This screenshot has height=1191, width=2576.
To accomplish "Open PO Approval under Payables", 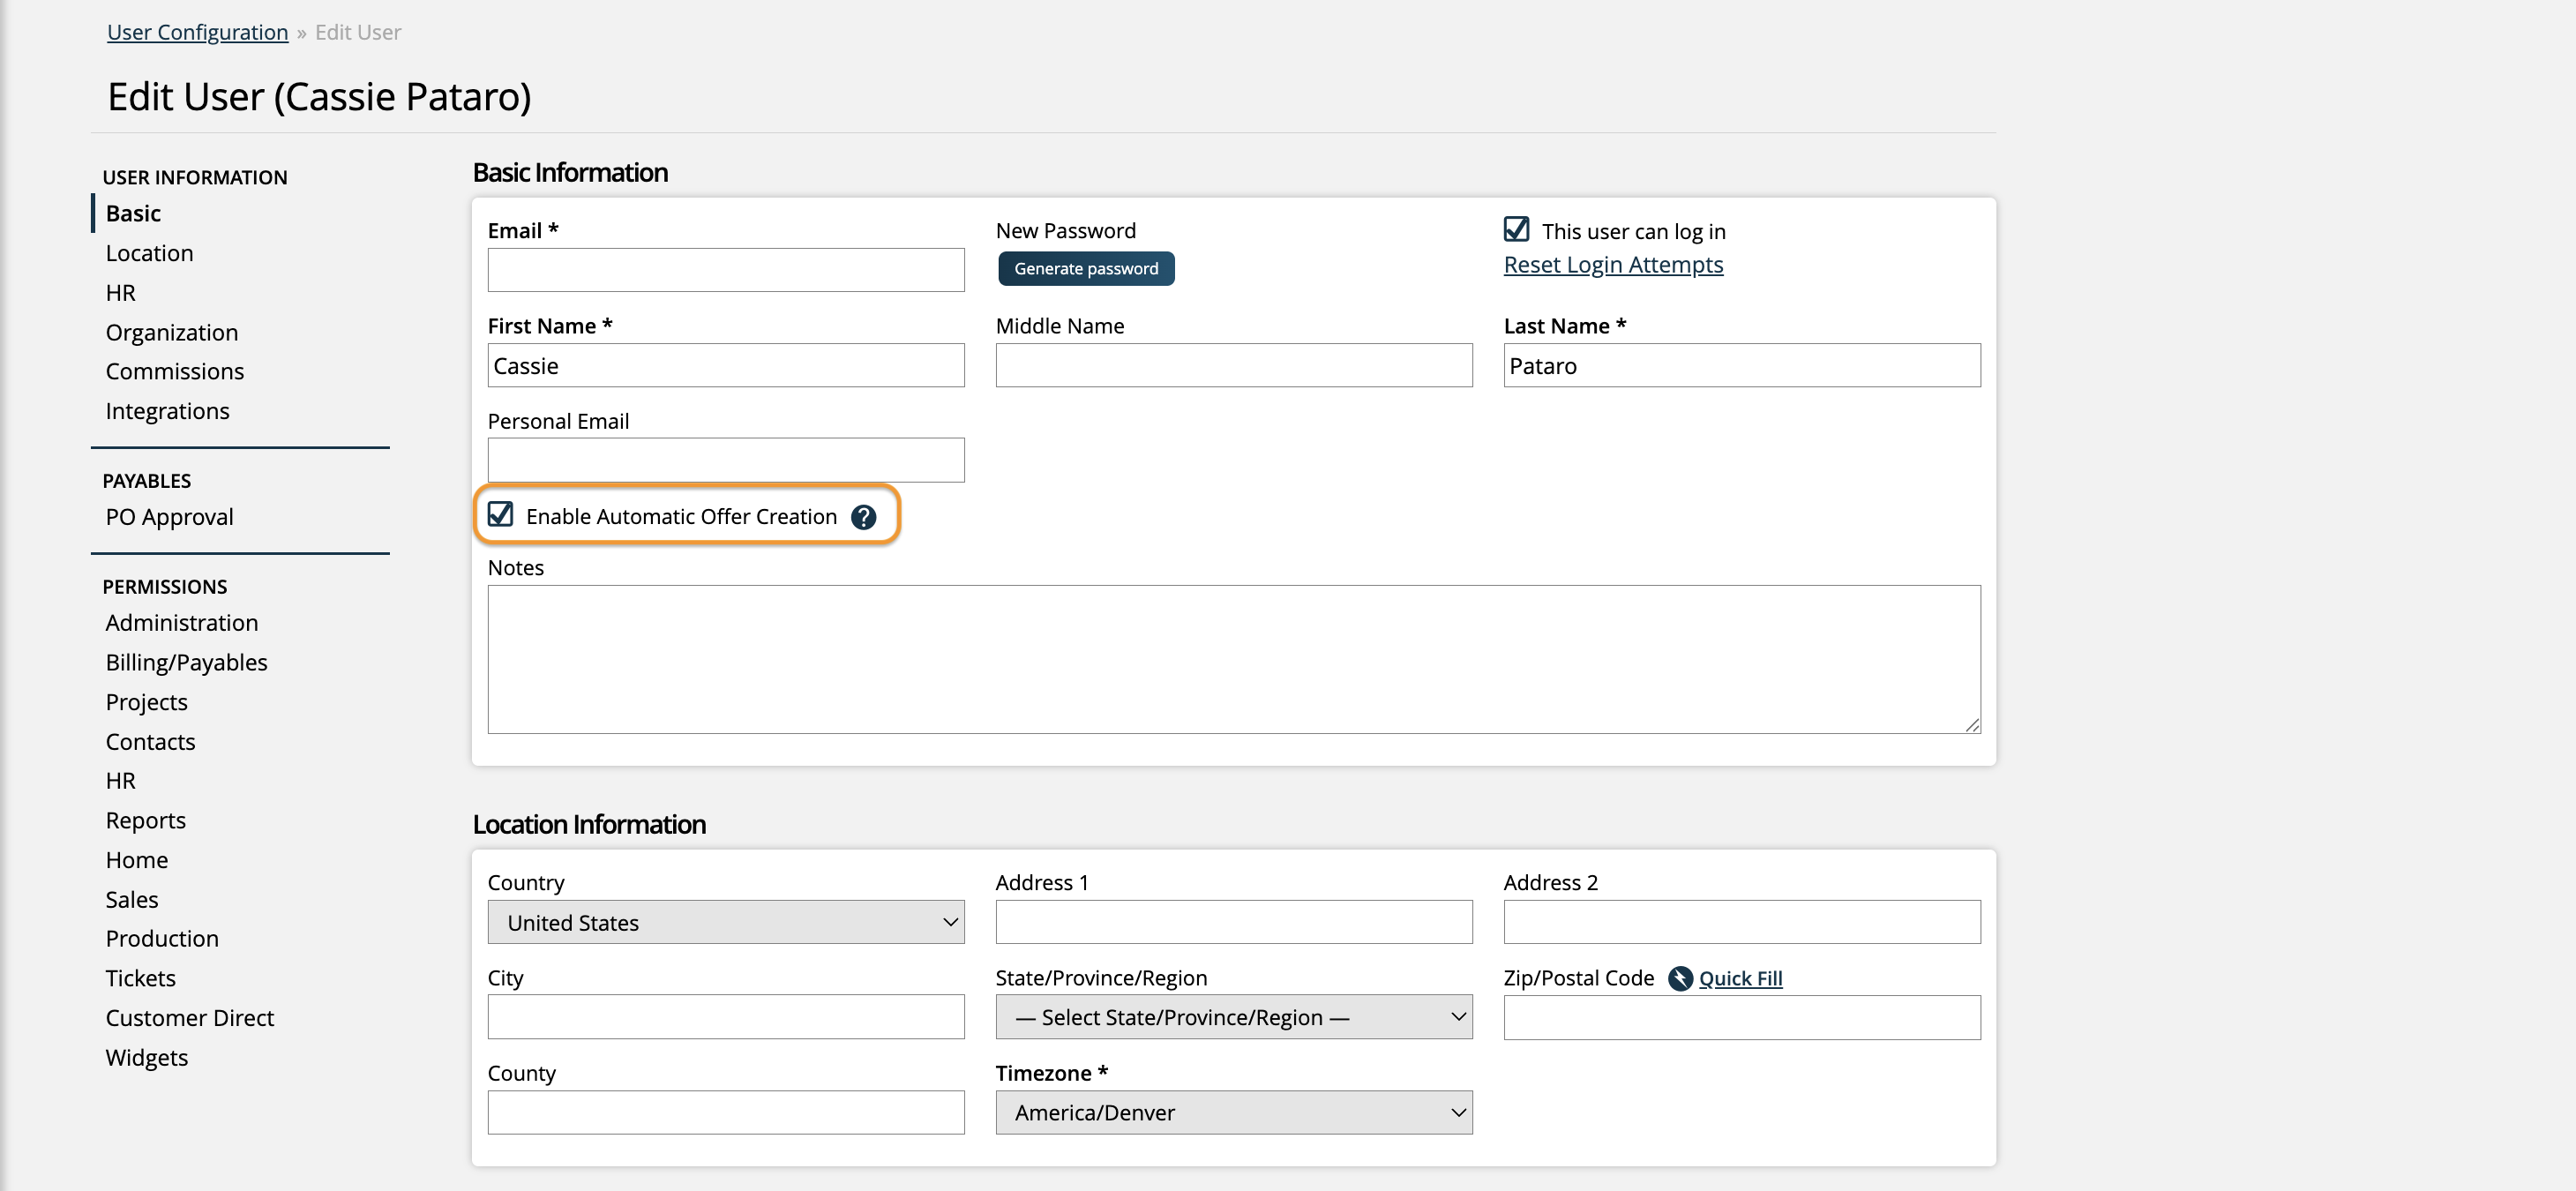I will [169, 517].
